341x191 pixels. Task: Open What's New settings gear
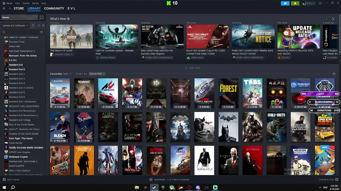click(x=68, y=19)
